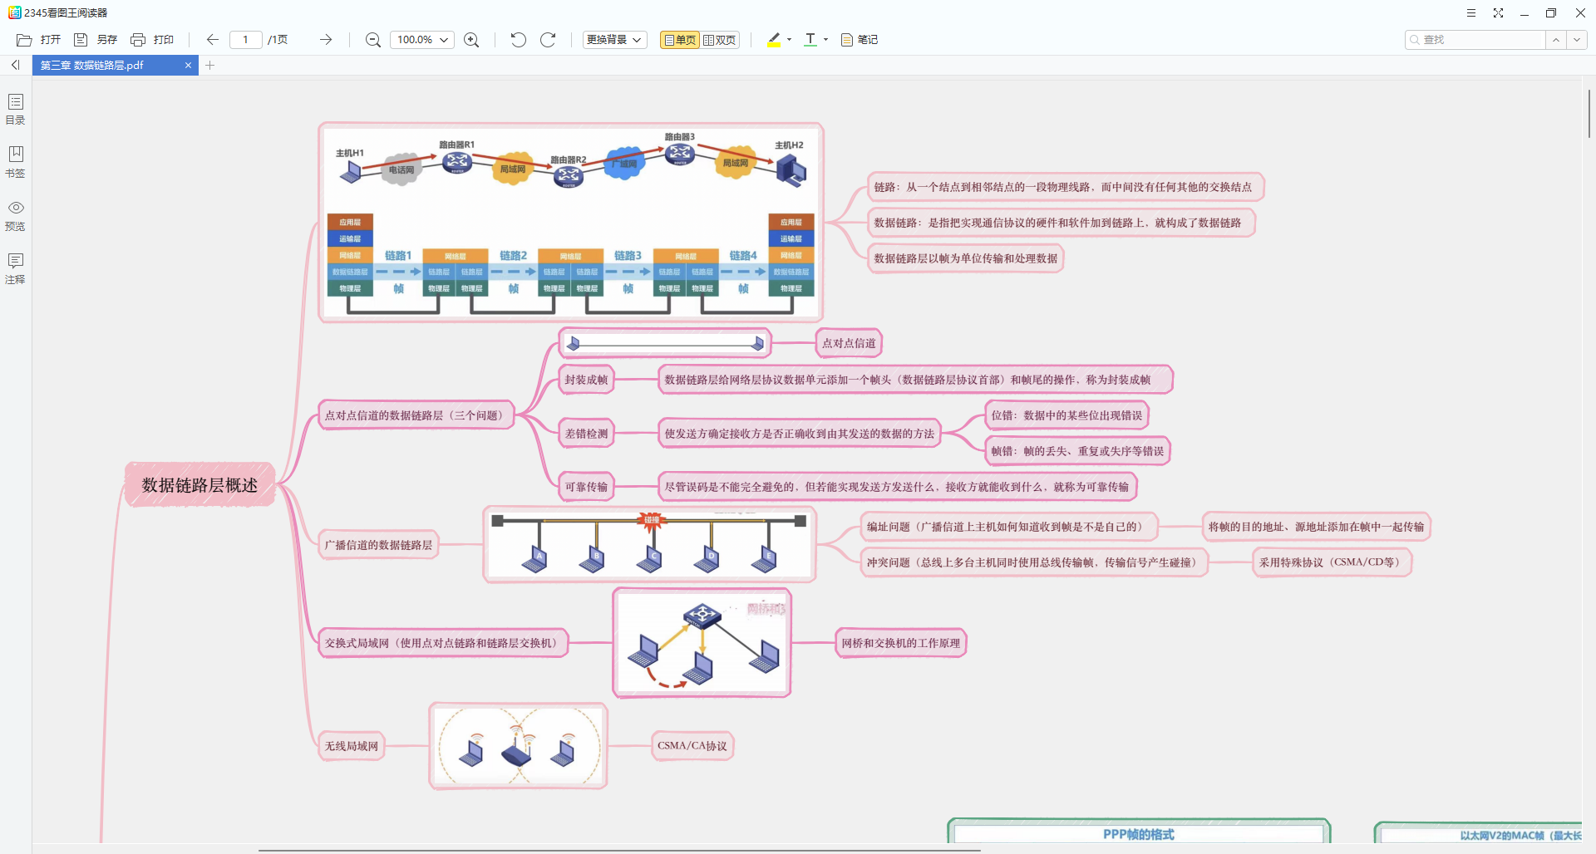The width and height of the screenshot is (1596, 854).
Task: Toggle the Preview (预览) eye panel
Action: pos(16,214)
